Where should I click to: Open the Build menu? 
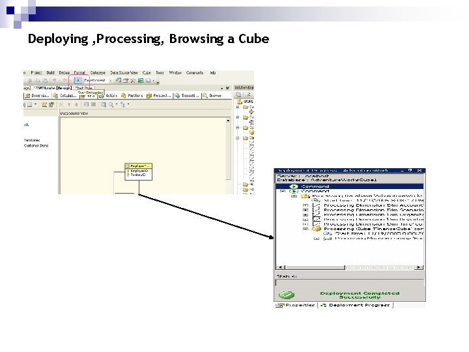tap(51, 73)
